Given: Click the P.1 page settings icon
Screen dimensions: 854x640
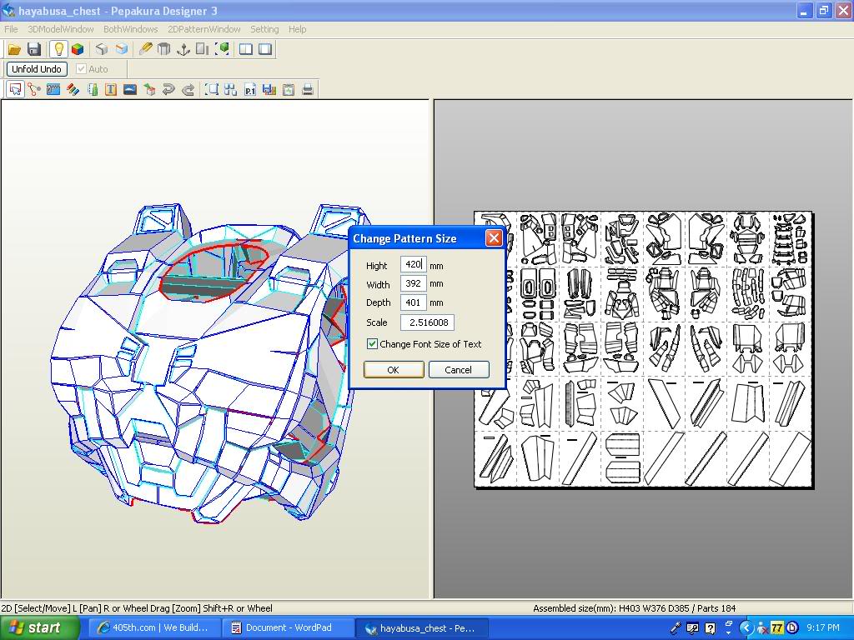Looking at the screenshot, I should [x=250, y=90].
